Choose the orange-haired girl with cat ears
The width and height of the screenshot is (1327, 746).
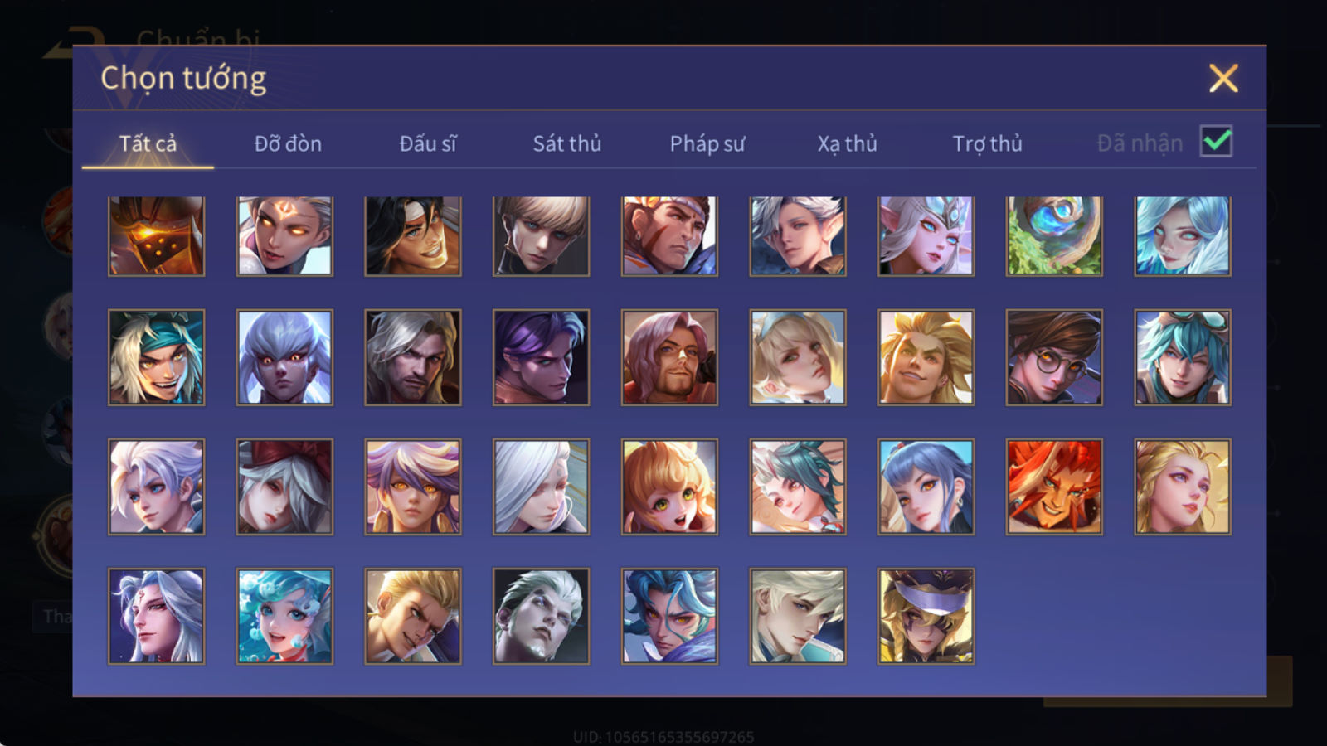coord(669,487)
